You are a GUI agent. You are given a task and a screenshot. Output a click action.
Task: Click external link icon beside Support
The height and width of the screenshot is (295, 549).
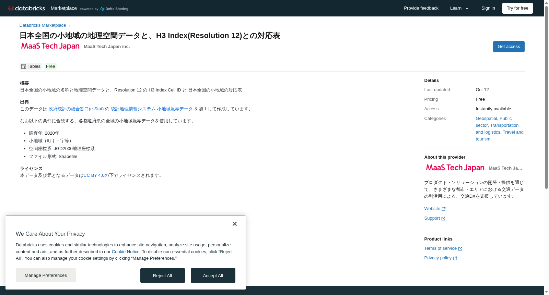443,219
